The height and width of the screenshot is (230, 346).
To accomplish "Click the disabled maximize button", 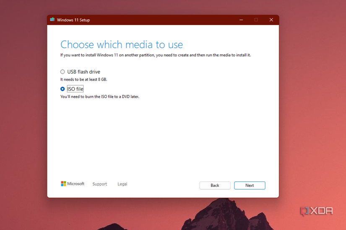I will coord(256,20).
